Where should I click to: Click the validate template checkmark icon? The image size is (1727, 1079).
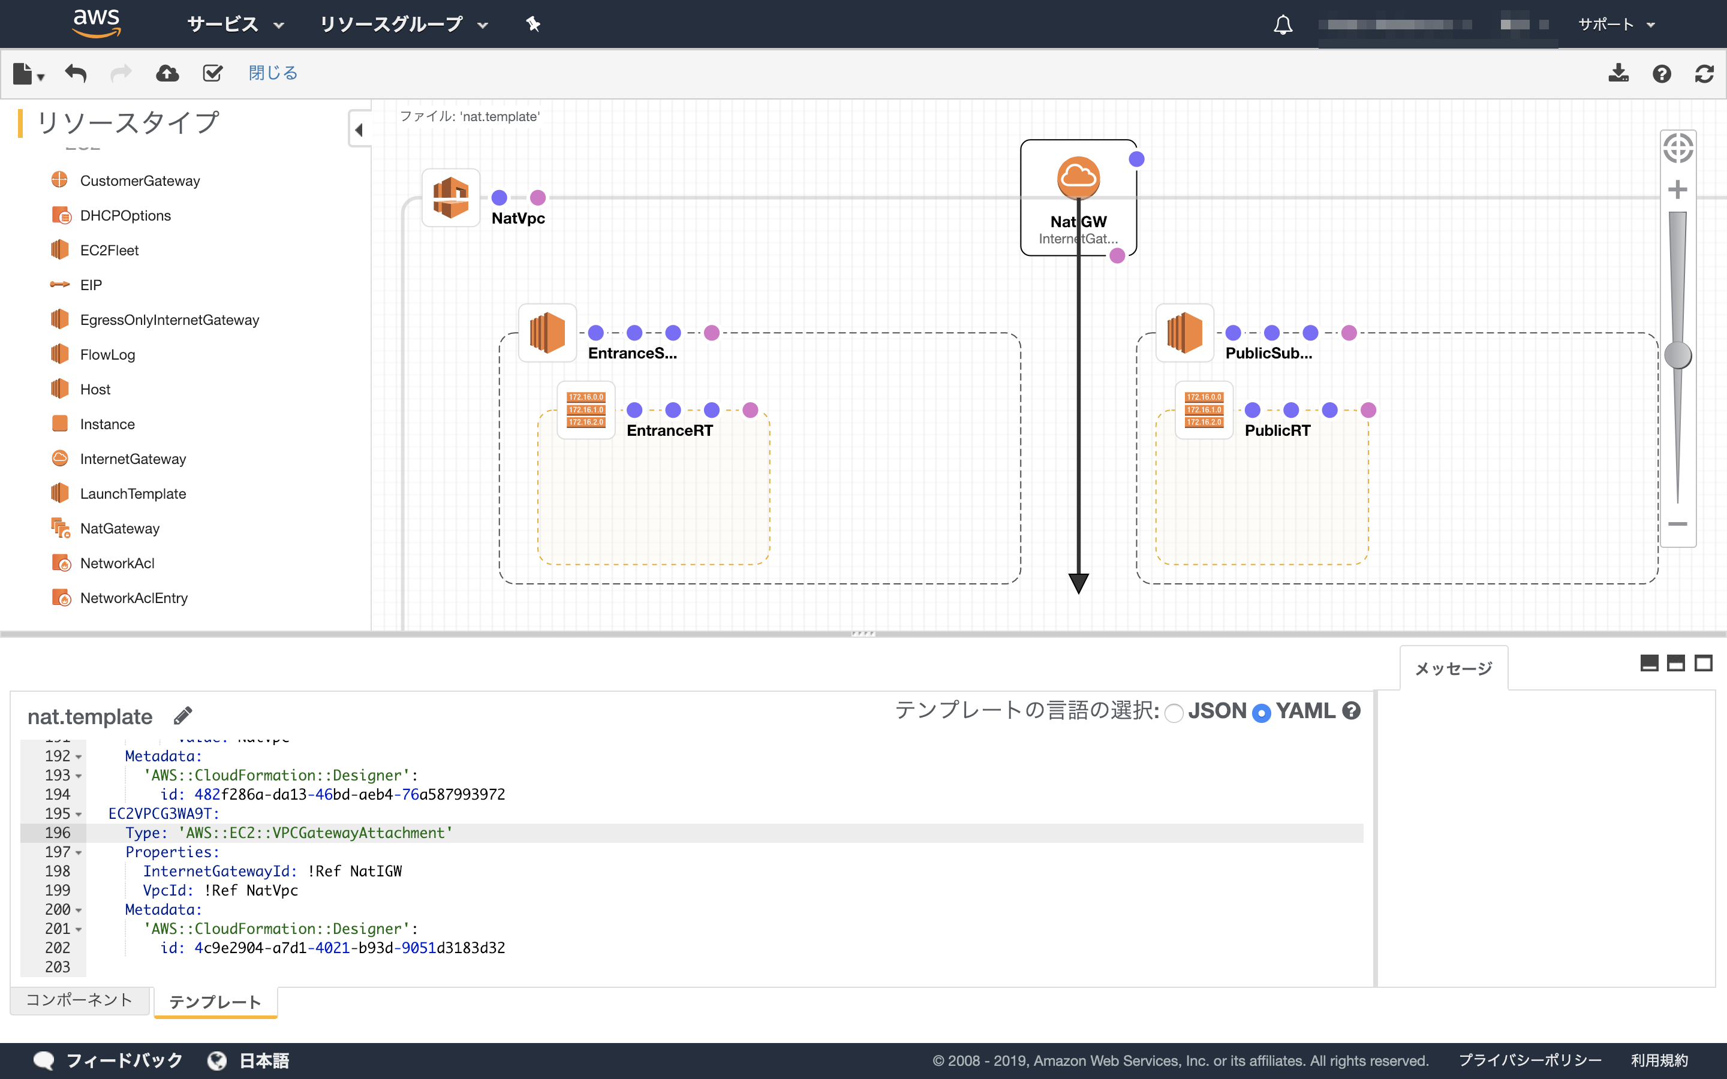(x=213, y=73)
